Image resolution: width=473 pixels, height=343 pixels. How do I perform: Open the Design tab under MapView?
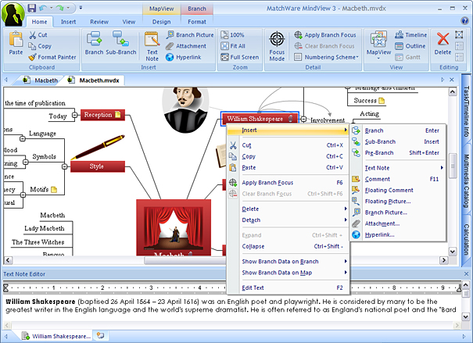coord(161,22)
